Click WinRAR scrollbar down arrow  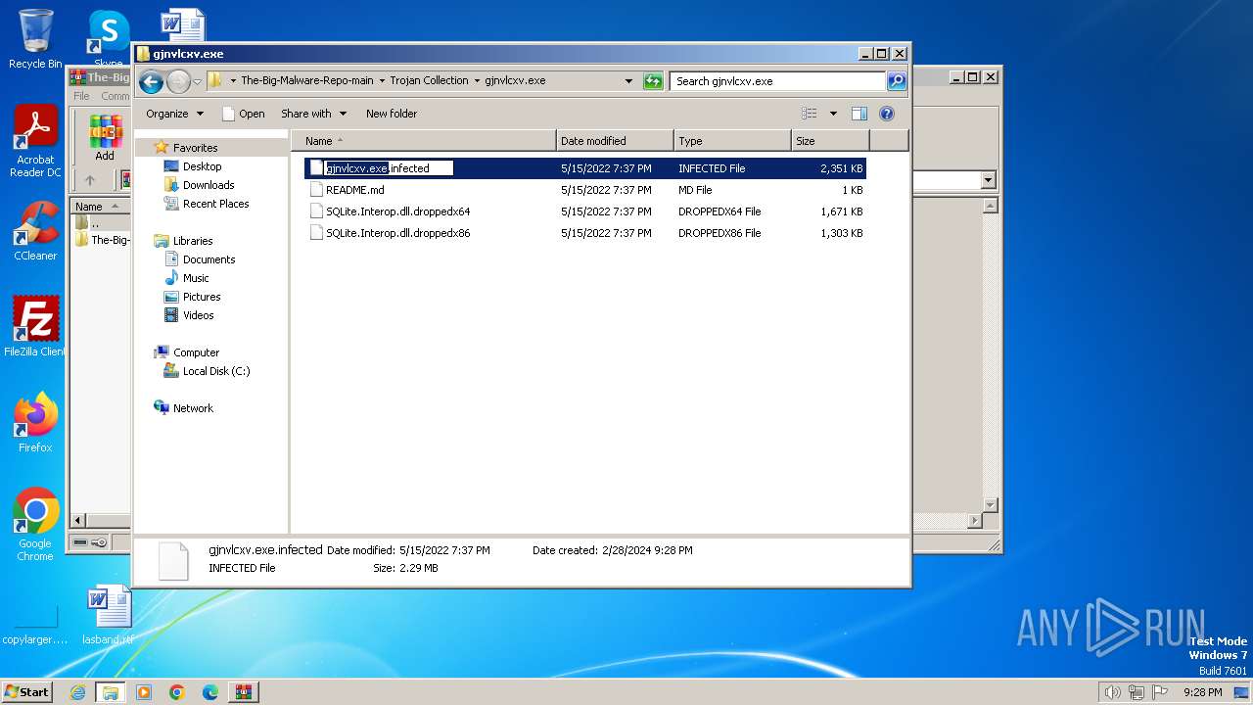(990, 505)
